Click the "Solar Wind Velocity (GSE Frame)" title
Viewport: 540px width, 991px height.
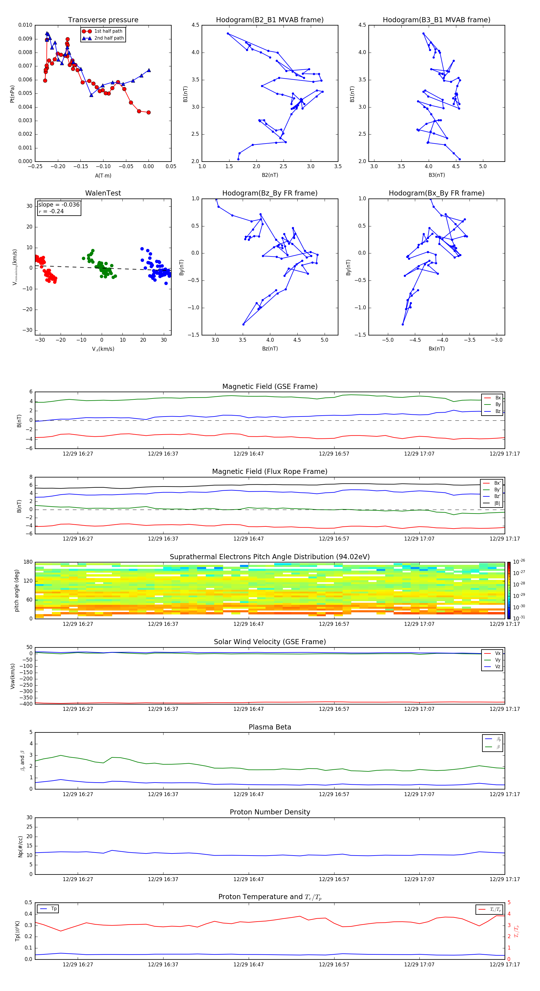pos(270,642)
